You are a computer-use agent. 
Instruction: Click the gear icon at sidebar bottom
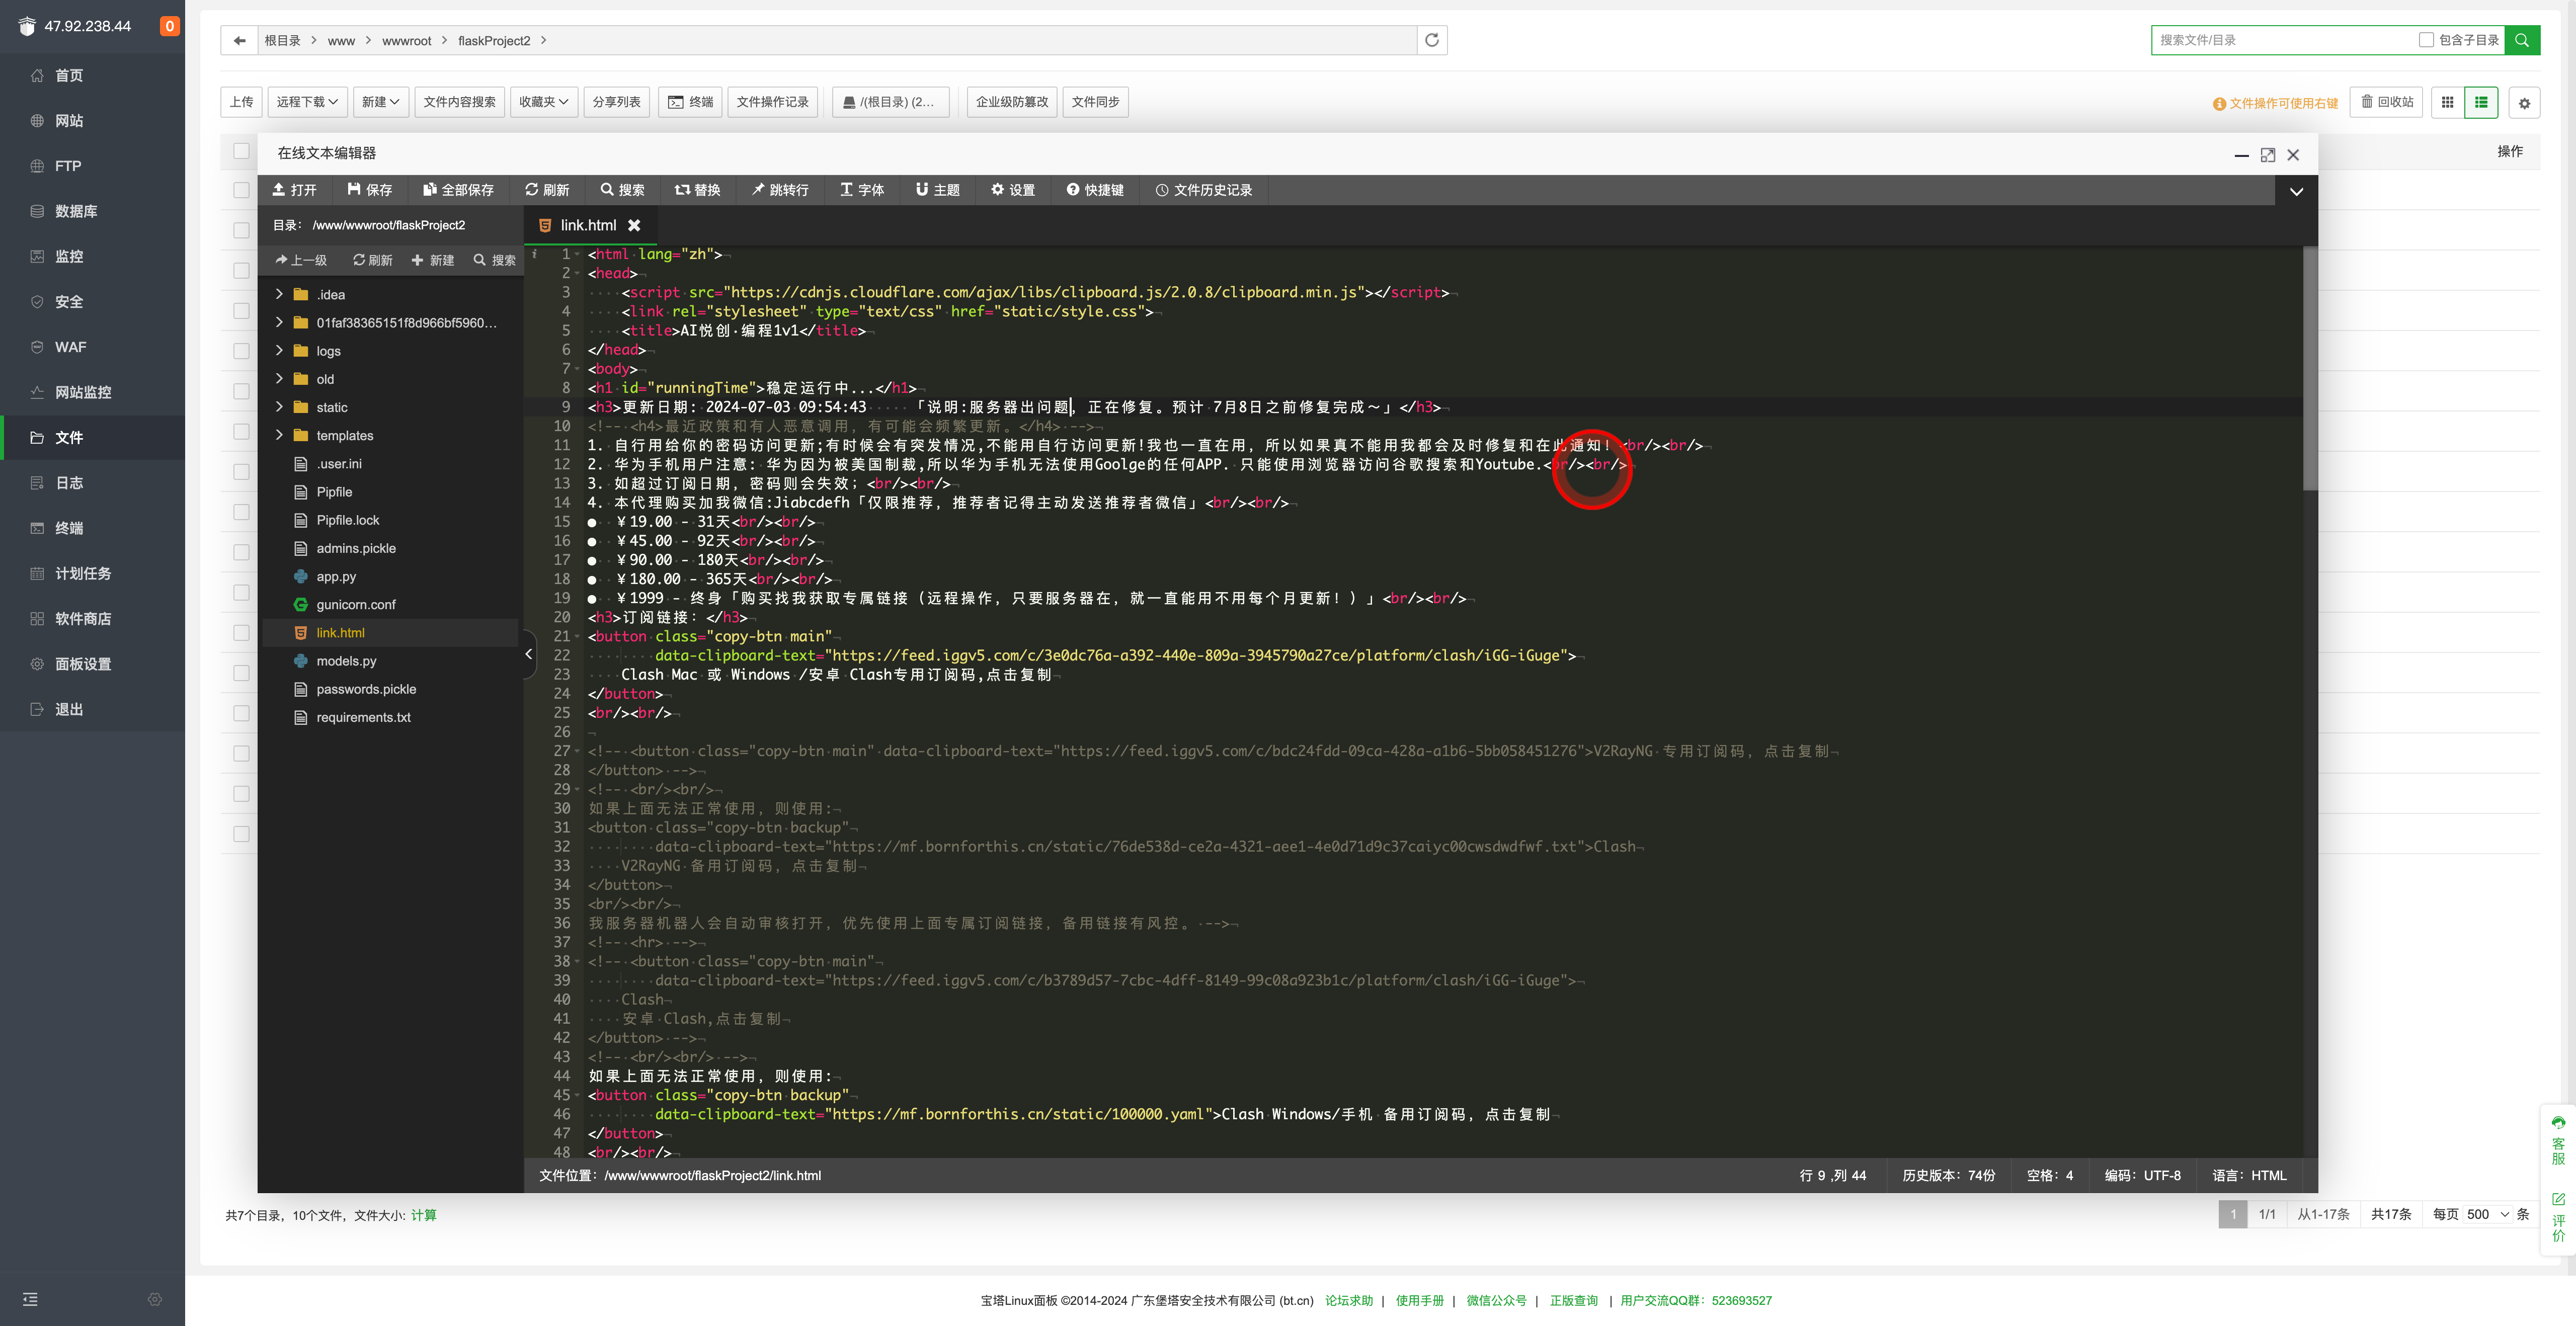155,1299
